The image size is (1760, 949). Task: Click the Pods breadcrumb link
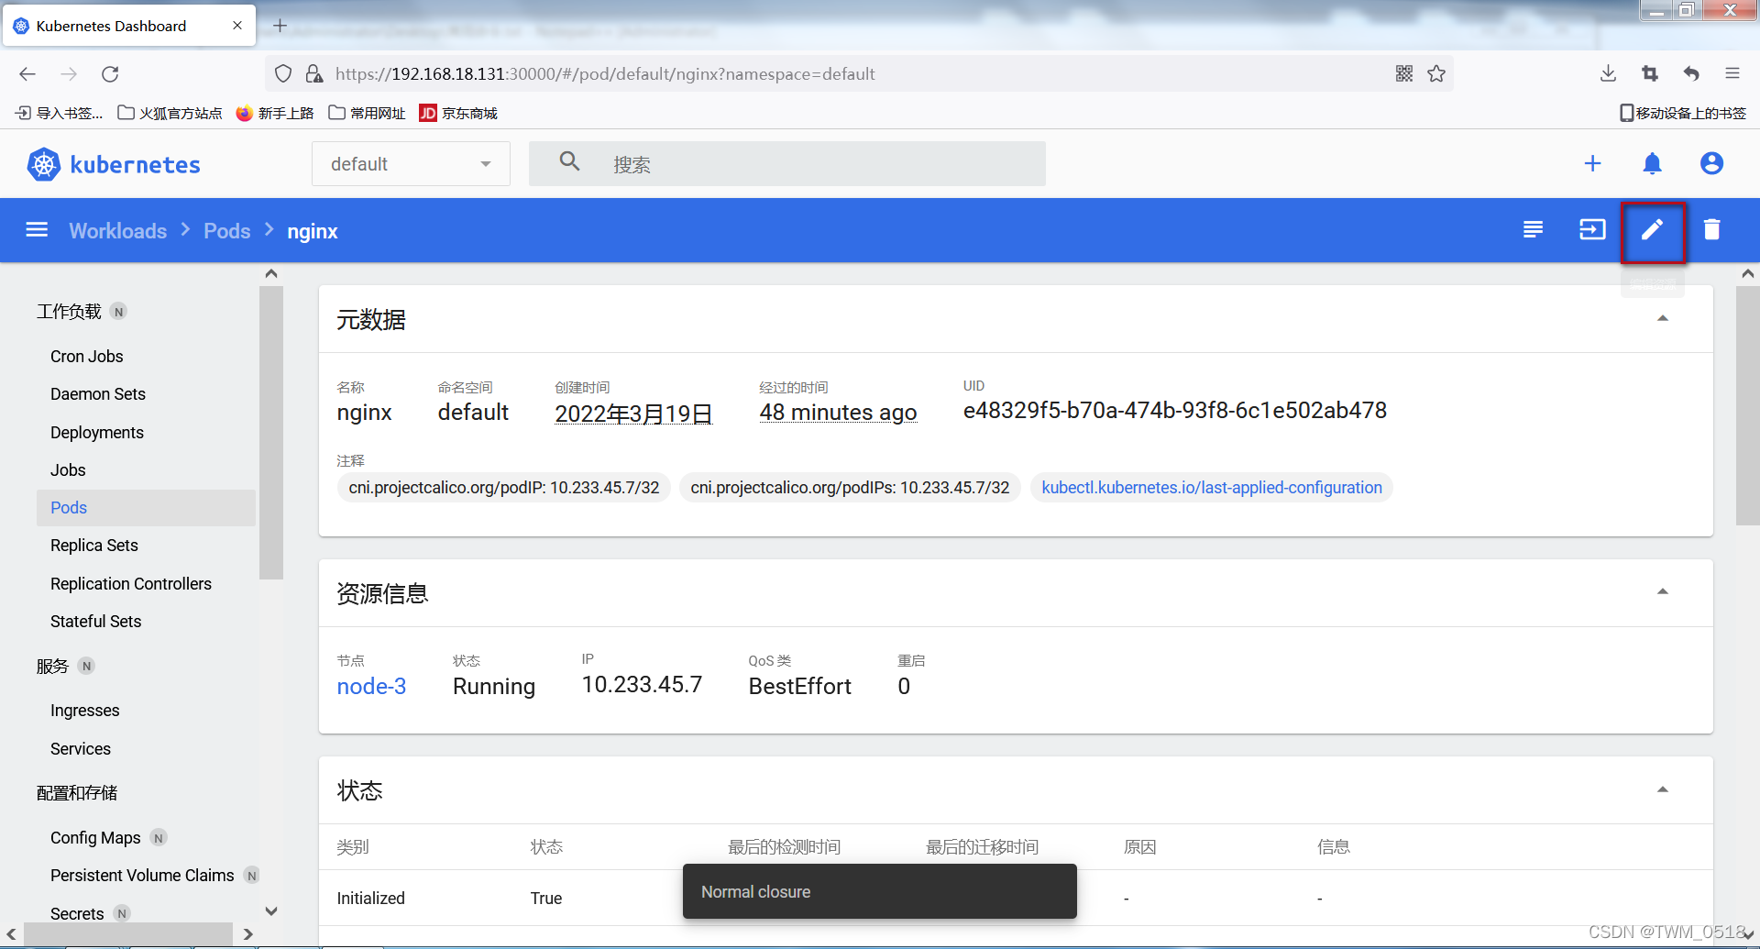226,231
